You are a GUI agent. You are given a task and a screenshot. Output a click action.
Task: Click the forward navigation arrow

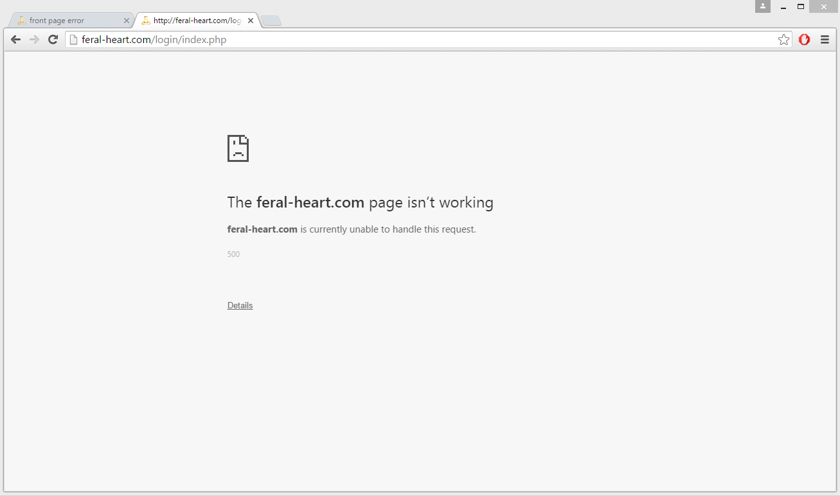tap(35, 40)
